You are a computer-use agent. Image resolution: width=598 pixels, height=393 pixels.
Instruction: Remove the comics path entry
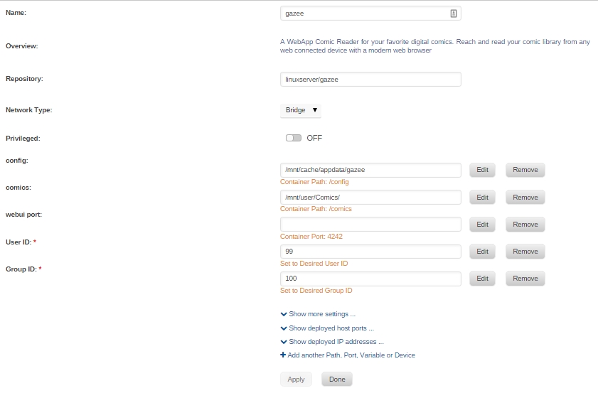point(525,198)
